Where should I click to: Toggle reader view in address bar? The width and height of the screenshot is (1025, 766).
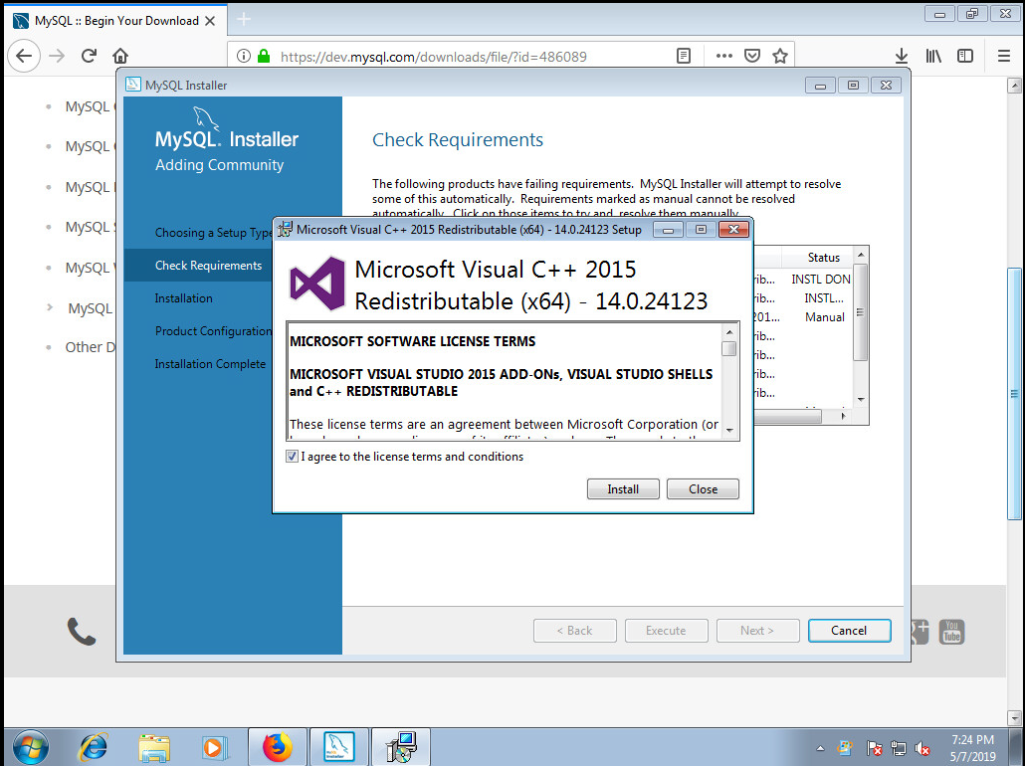[683, 57]
